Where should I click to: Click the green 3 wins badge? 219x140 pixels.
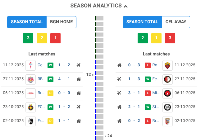[x=28, y=38]
